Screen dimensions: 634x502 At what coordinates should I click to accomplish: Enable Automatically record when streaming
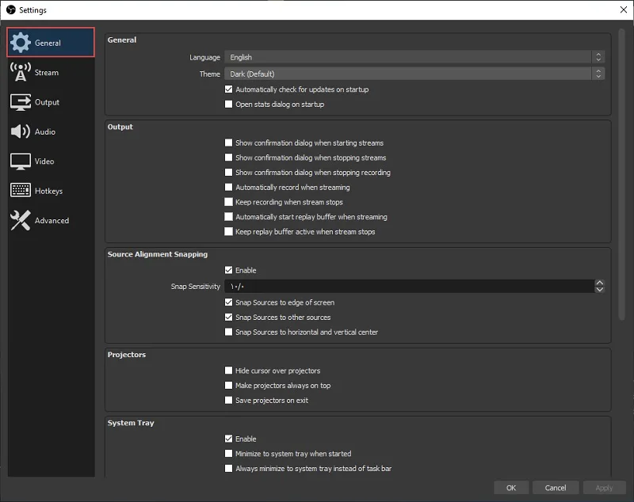coord(228,188)
